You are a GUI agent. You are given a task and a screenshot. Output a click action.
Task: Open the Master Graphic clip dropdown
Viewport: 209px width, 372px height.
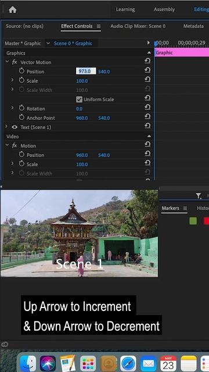pyautogui.click(x=48, y=44)
